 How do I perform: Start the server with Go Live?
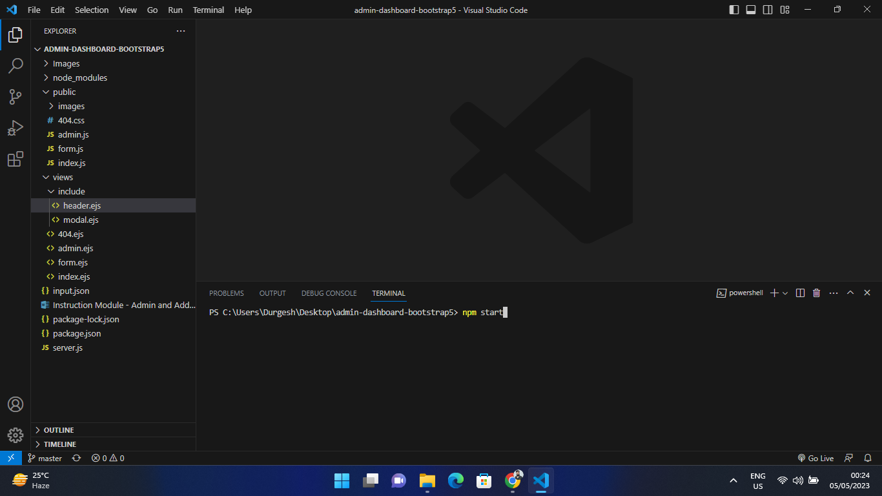click(815, 458)
